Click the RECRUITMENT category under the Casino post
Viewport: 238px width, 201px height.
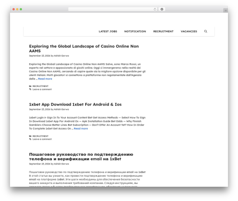point(40,86)
